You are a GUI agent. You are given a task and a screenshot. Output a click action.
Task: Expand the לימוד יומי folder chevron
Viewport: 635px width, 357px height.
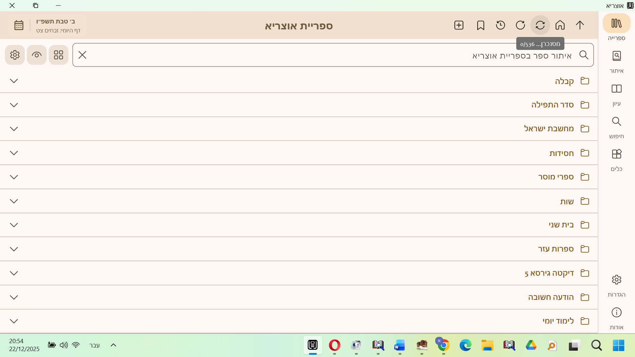click(14, 321)
